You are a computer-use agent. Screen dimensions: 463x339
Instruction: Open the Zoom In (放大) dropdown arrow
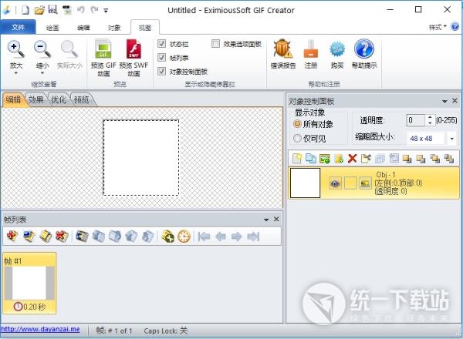pyautogui.click(x=16, y=73)
